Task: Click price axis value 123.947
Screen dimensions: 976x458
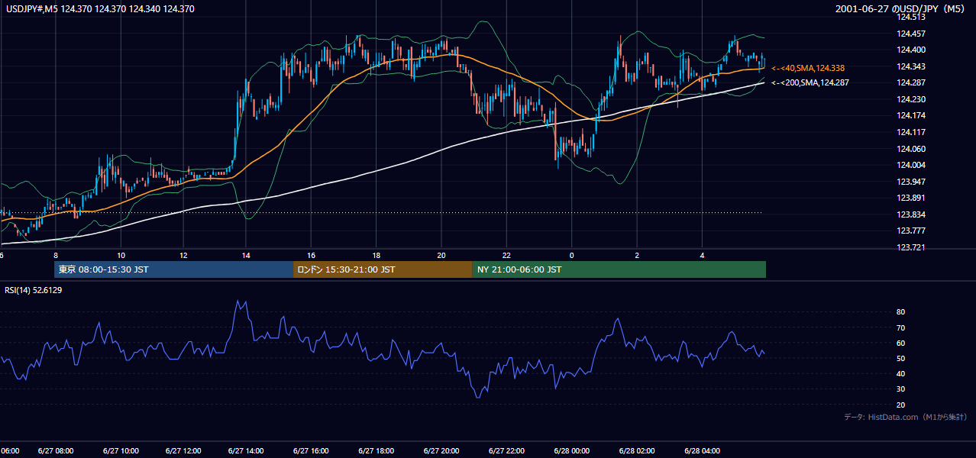Action: click(910, 182)
